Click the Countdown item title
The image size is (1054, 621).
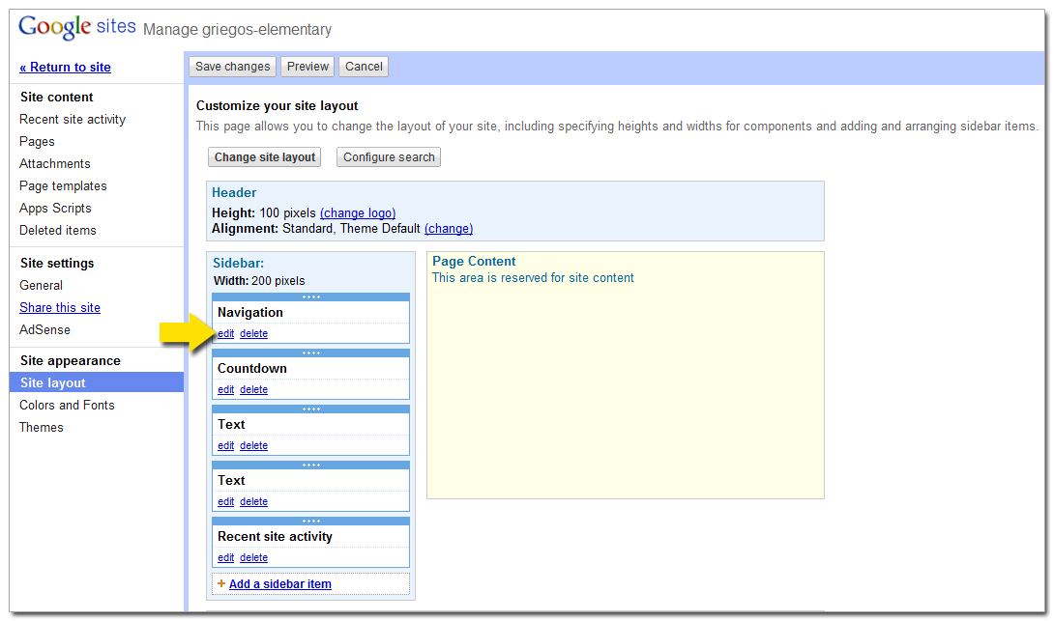point(252,369)
